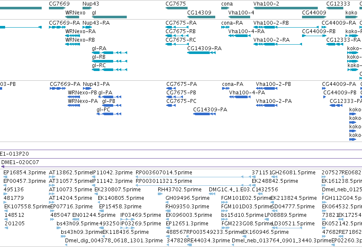Select the WRNexo-PB protein label
The height and width of the screenshot is (247, 362).
tap(82, 93)
